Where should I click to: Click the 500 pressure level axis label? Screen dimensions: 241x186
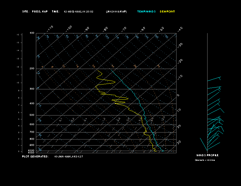click(32, 115)
